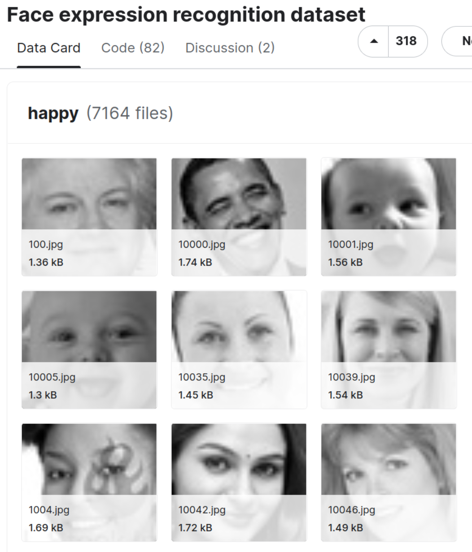Click the partially visible button beside votes

tap(459, 41)
